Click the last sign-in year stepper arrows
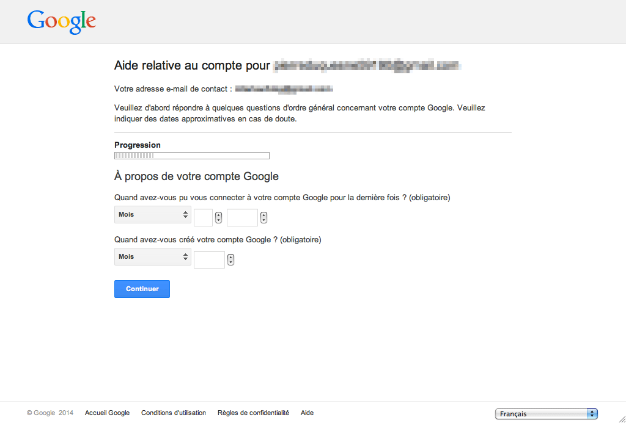626x423 pixels. 263,218
